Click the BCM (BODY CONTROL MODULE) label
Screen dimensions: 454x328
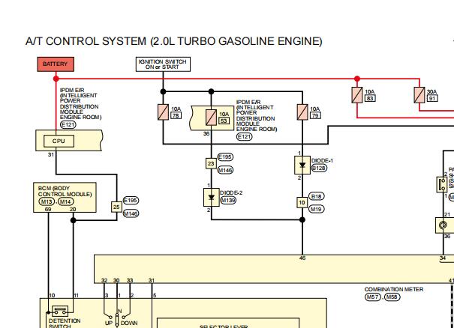pos(65,191)
